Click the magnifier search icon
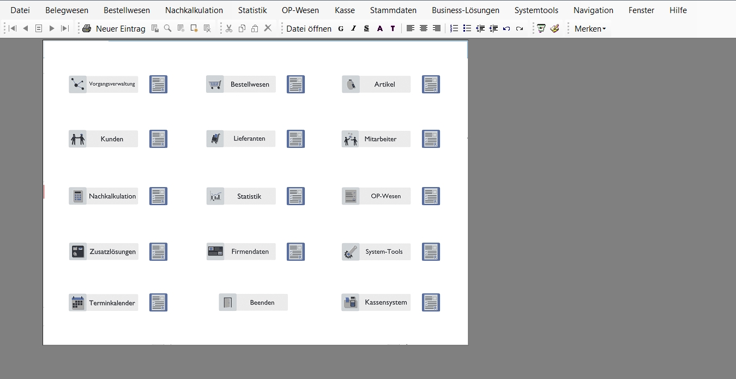The image size is (736, 379). pos(168,28)
